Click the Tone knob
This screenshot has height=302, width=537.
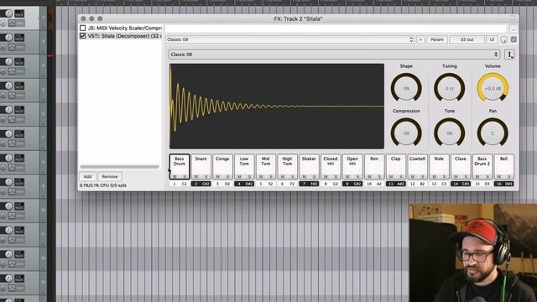point(450,133)
